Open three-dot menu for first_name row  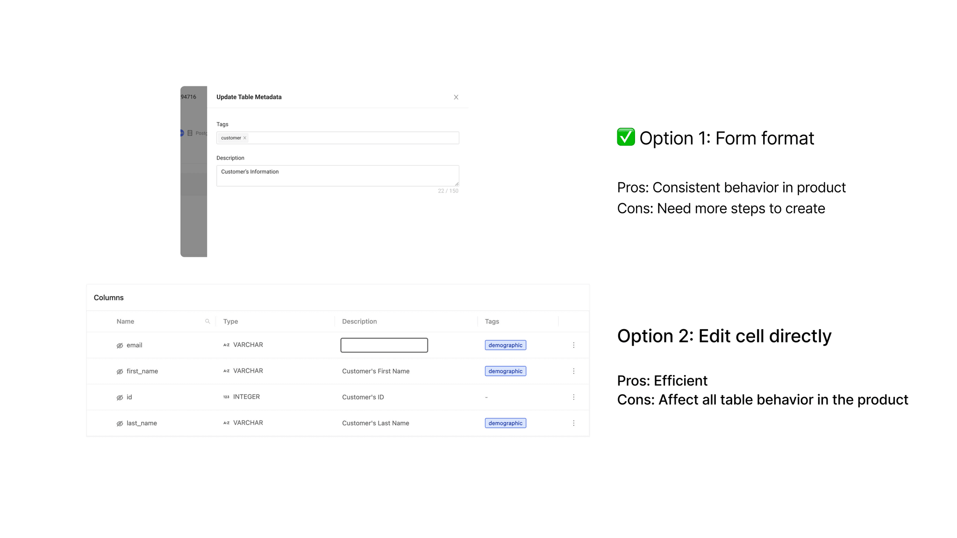574,371
